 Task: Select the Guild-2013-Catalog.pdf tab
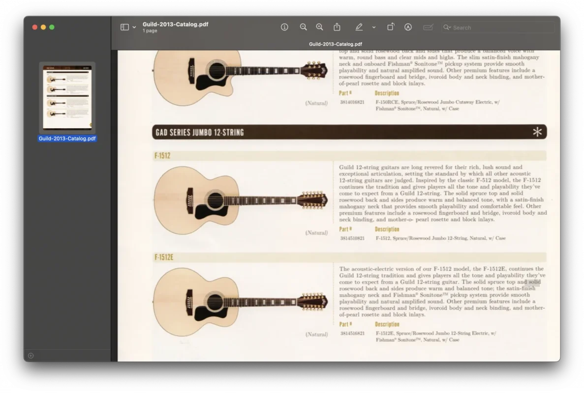point(336,44)
